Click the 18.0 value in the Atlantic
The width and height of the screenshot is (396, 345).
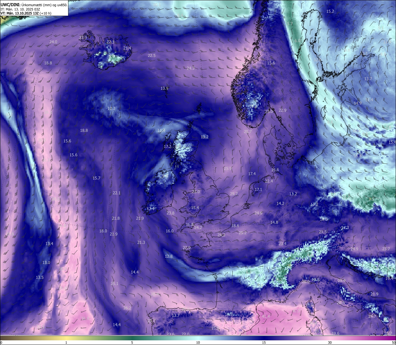click(103, 231)
